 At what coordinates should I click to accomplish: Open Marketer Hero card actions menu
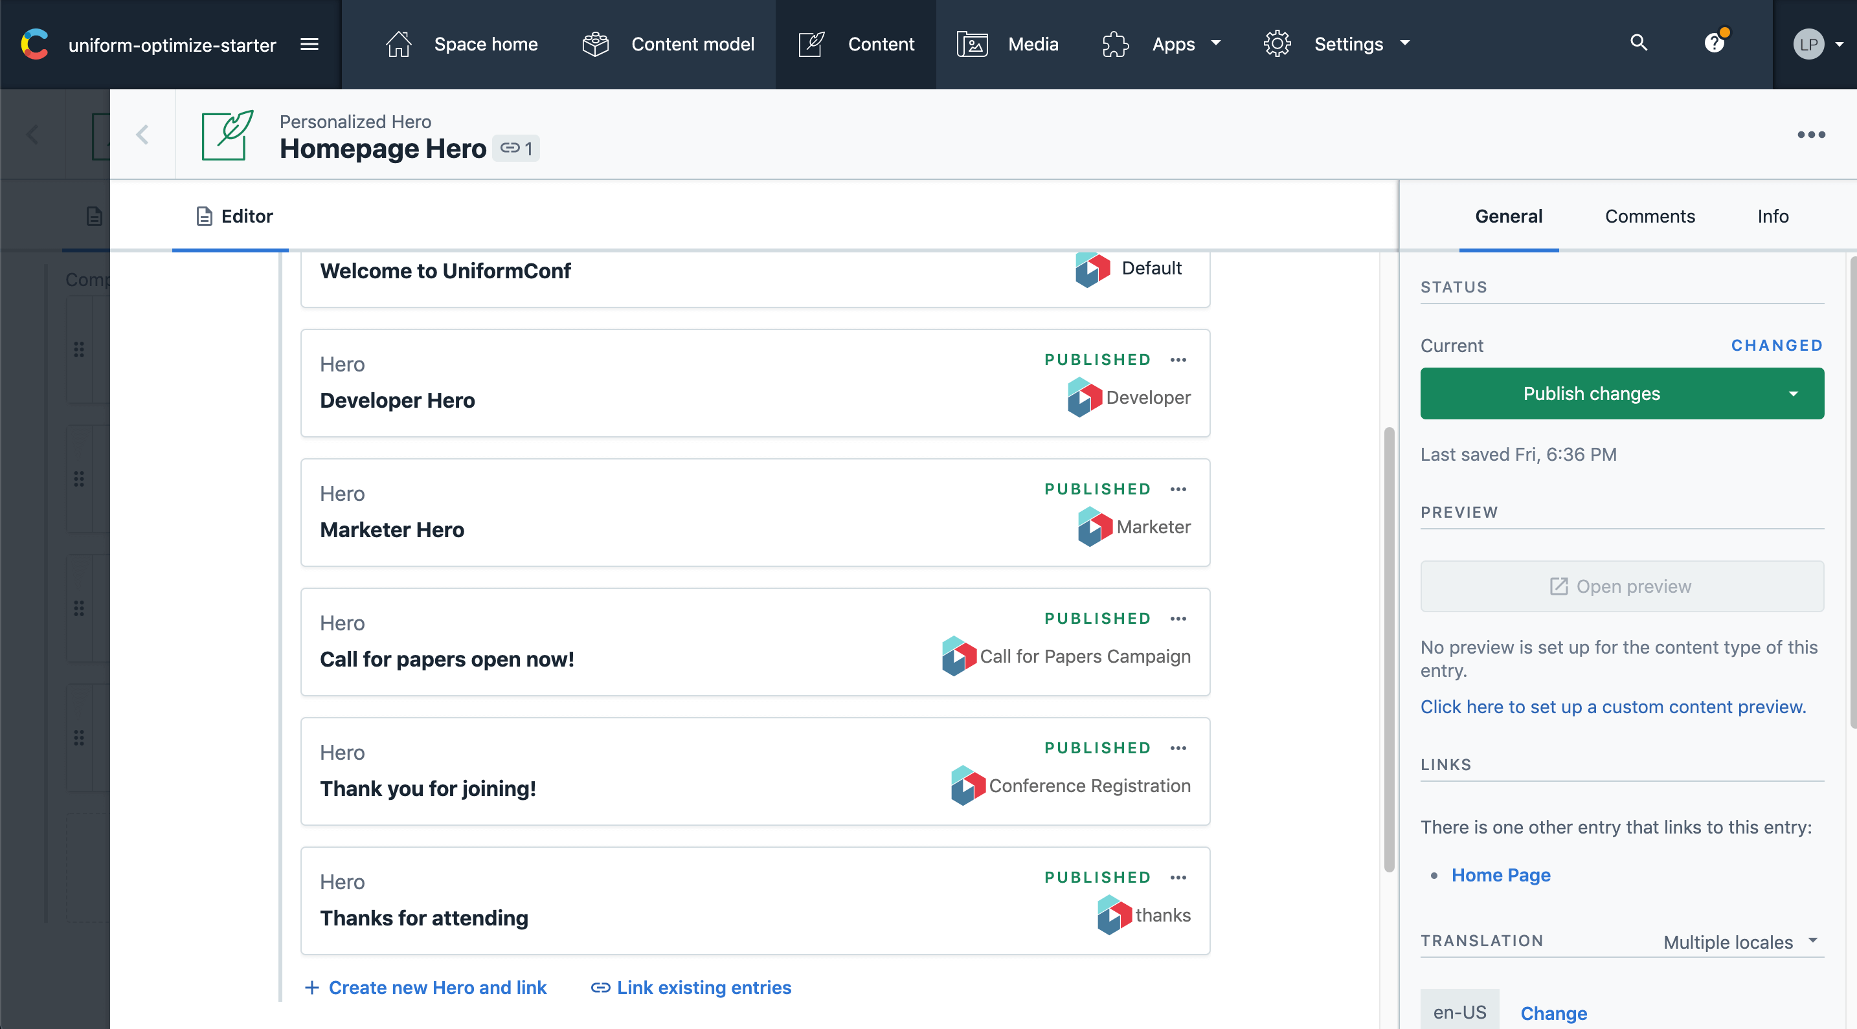(x=1178, y=489)
